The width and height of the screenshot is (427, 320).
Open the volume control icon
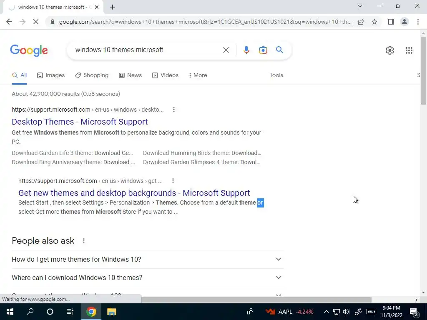346,312
